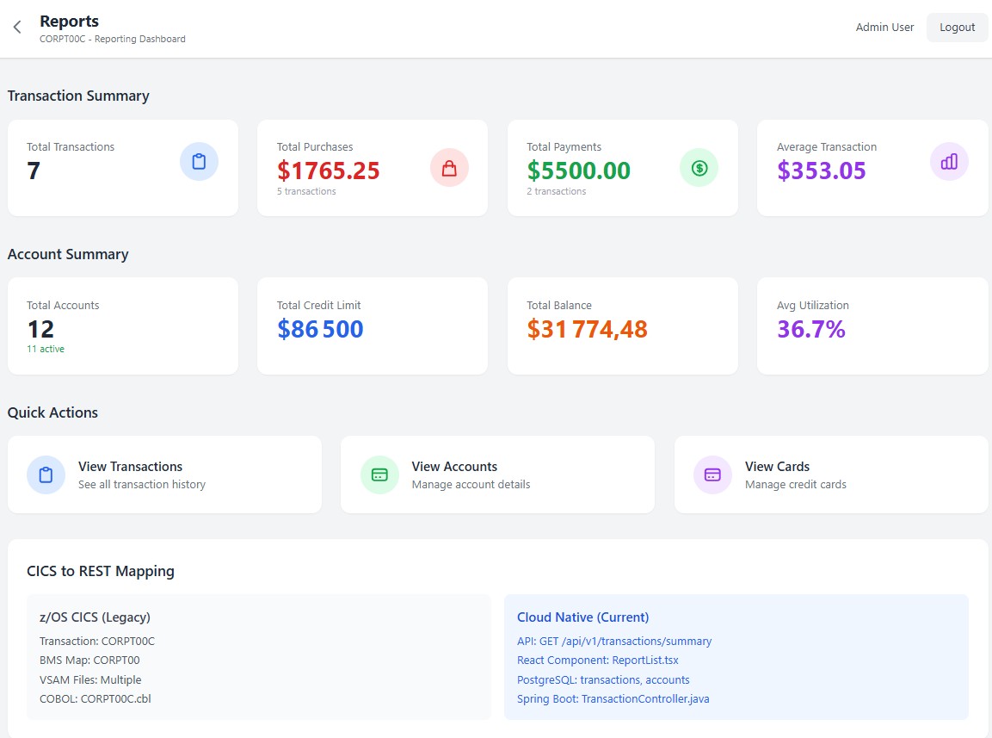Viewport: 992px width, 738px height.
Task: Click the Avg Utilization 36.7% value
Action: (x=810, y=329)
